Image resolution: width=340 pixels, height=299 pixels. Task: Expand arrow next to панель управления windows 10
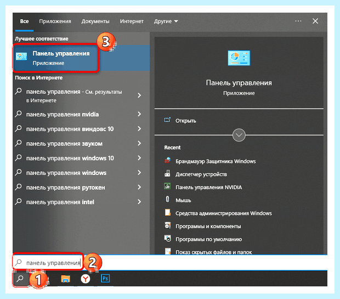click(139, 158)
